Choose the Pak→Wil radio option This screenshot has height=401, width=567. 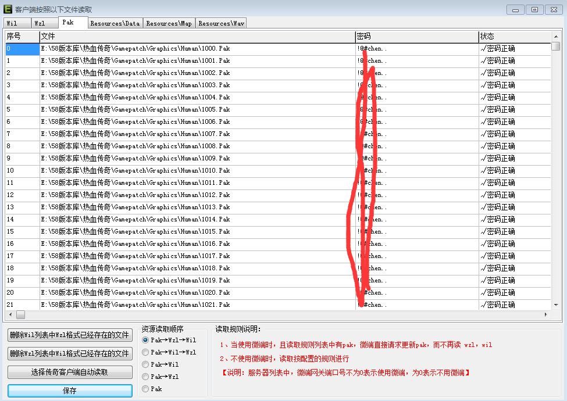coord(145,364)
